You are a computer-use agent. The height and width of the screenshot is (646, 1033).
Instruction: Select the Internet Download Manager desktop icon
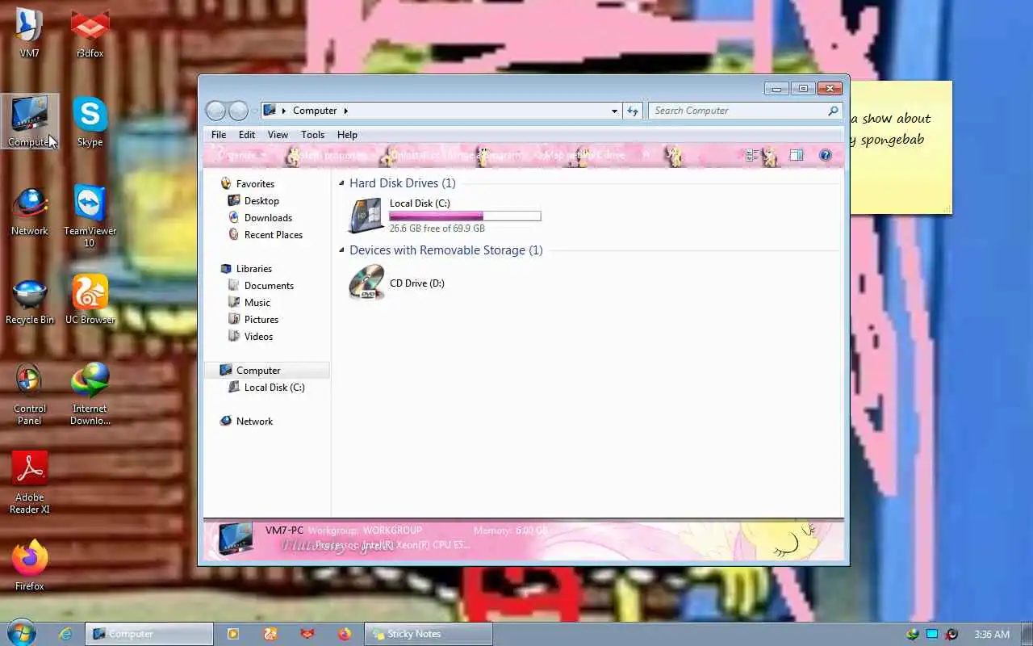(90, 394)
